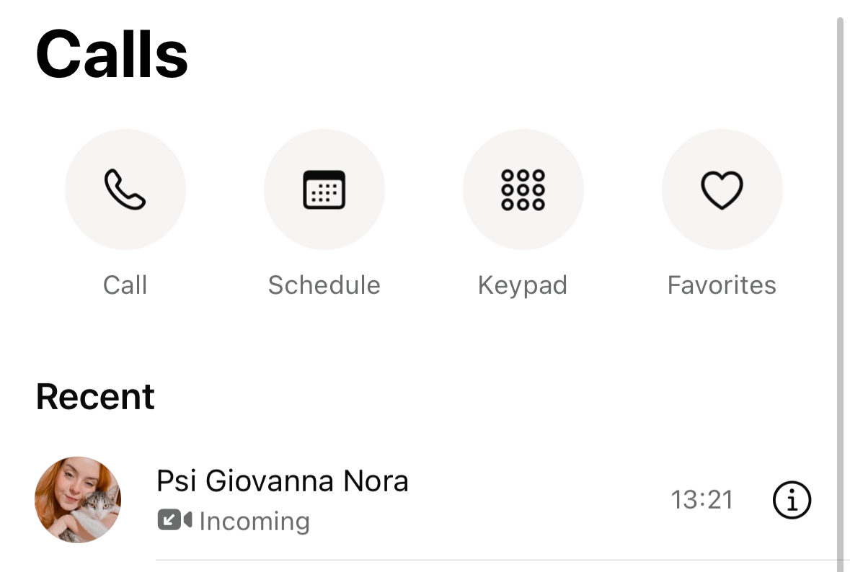Select the "Favorites" text label

point(722,285)
